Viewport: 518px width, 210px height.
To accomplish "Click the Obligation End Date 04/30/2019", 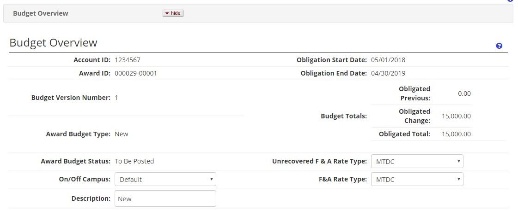I will coord(388,73).
